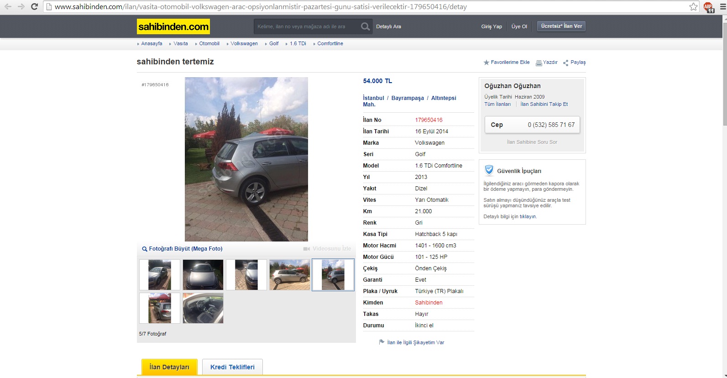Click Üye Ol to register
Image resolution: width=727 pixels, height=378 pixels.
click(519, 26)
